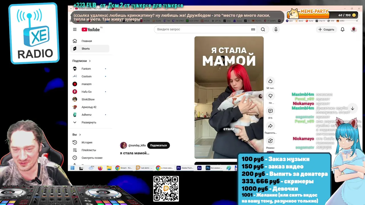Open the comments (816) panel

(270, 111)
